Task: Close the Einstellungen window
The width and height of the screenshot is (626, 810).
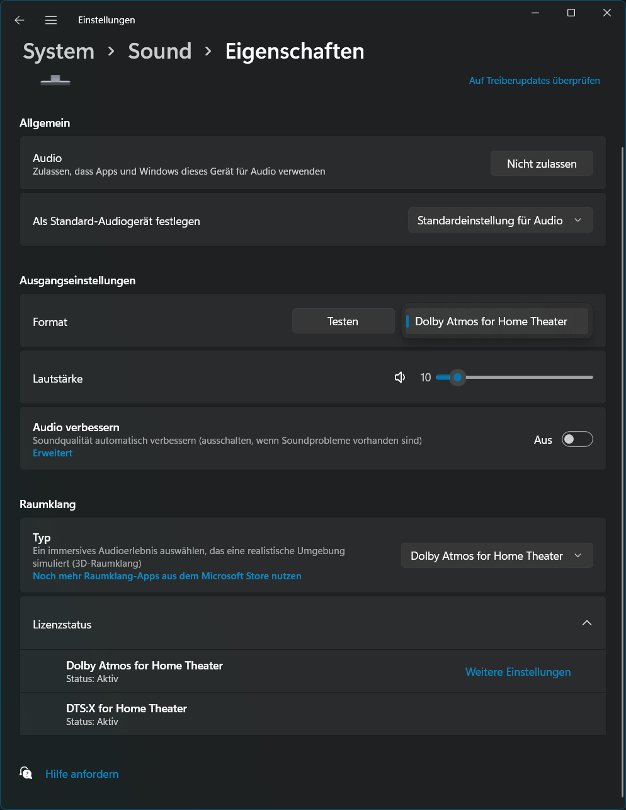Action: coord(607,13)
